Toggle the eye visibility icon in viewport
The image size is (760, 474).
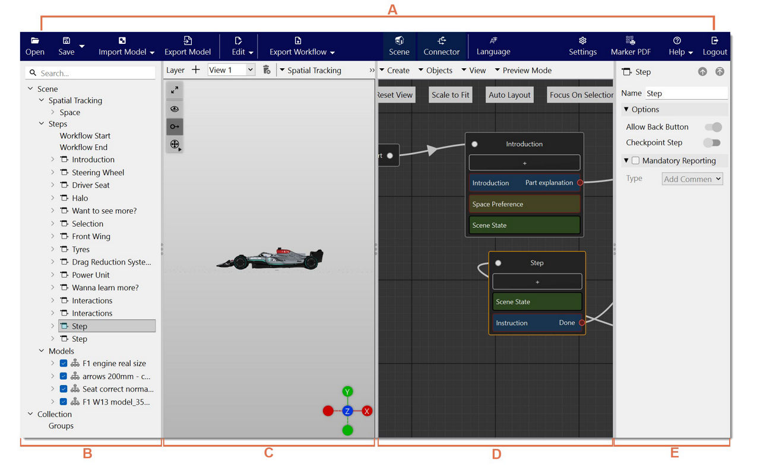tap(175, 109)
